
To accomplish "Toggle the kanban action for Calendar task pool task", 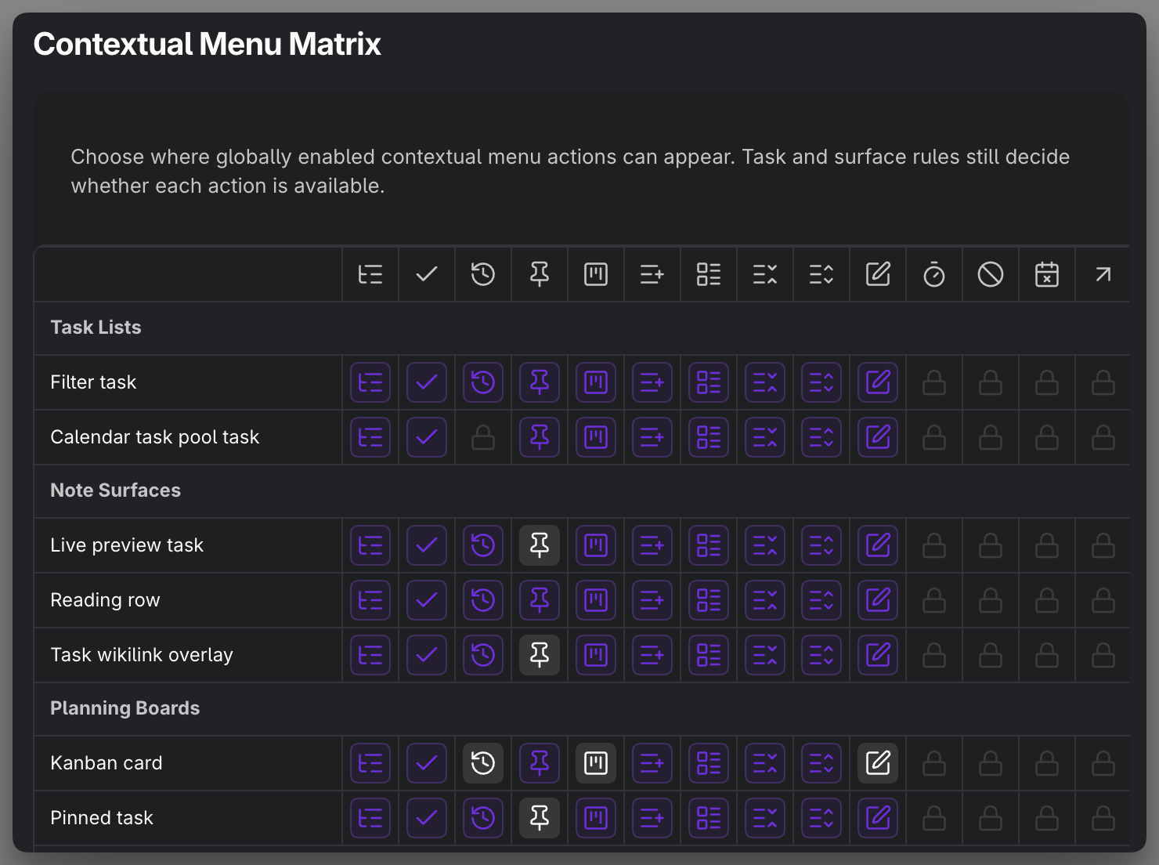I will [596, 437].
